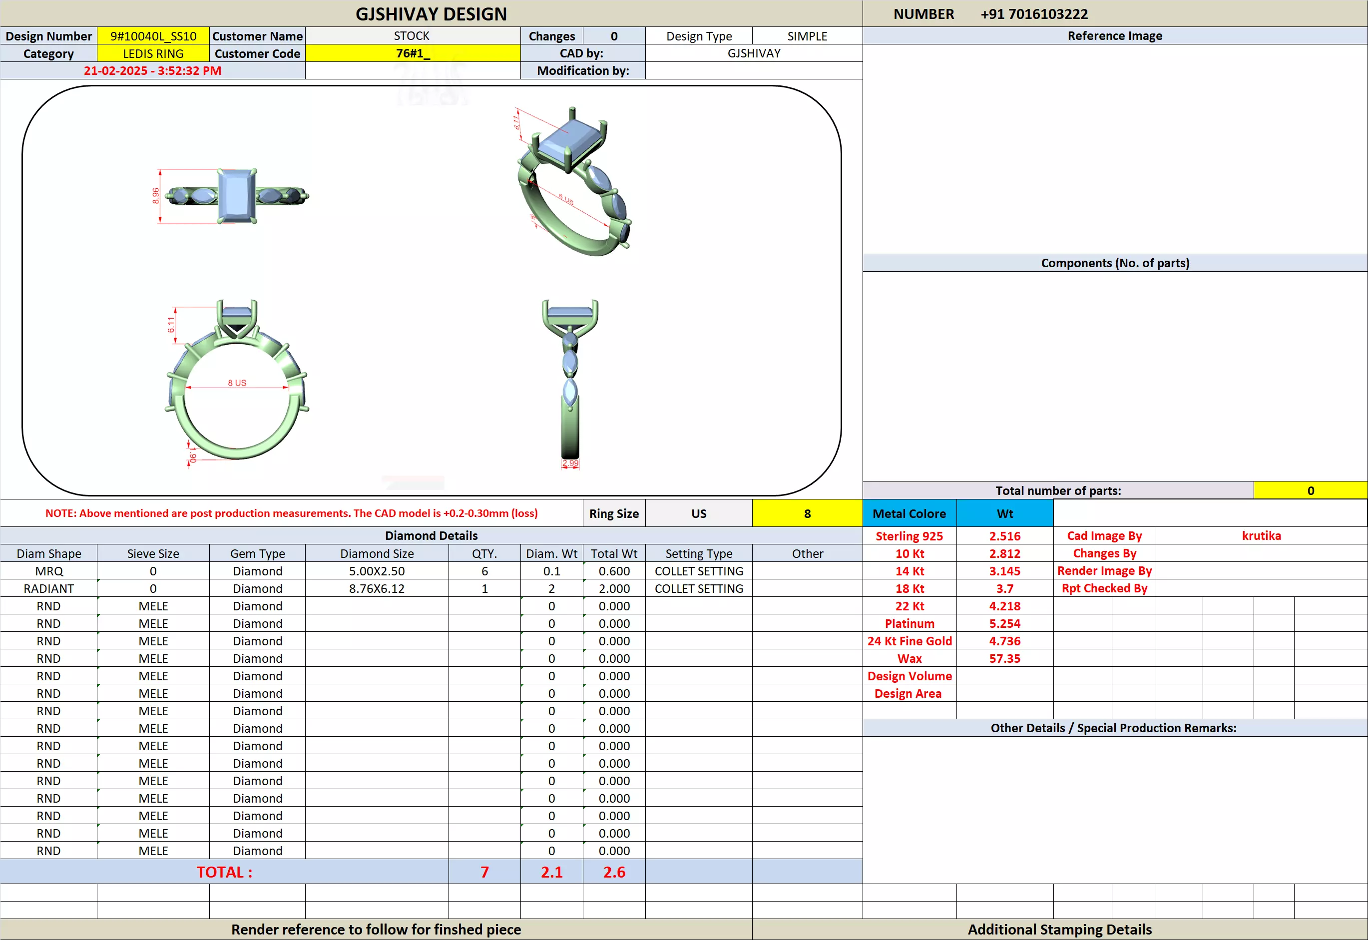Click the top view ring rendering

[237, 196]
